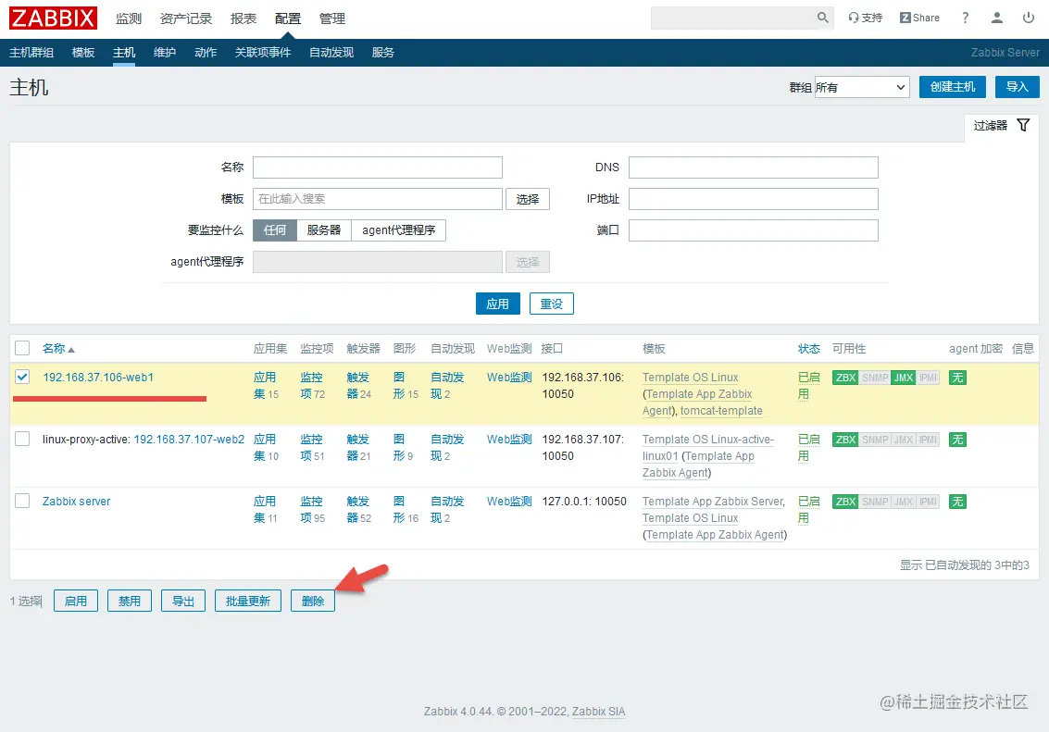The image size is (1049, 732).
Task: Check the 192.168.37.107-web2 host checkbox
Action: point(23,440)
